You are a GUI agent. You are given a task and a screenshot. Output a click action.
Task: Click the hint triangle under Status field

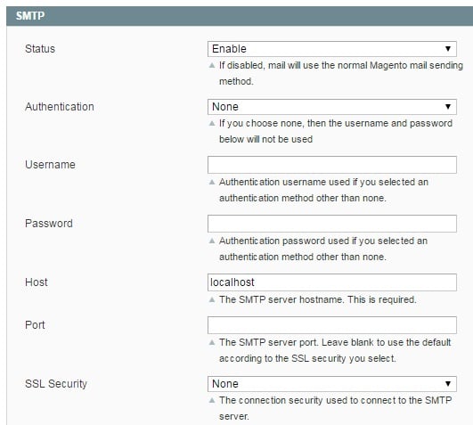click(212, 65)
